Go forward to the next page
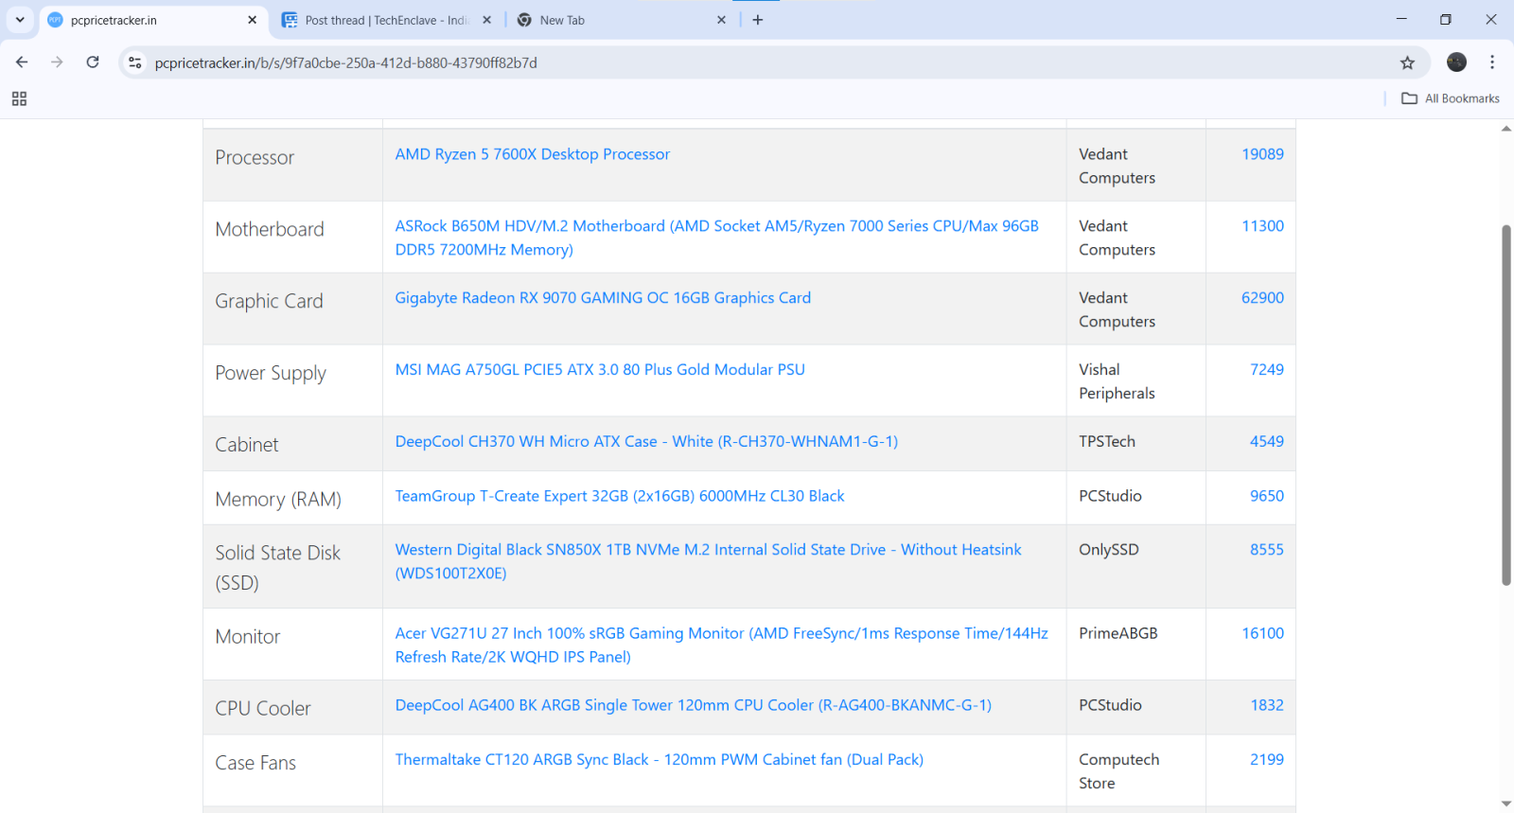 (x=57, y=62)
